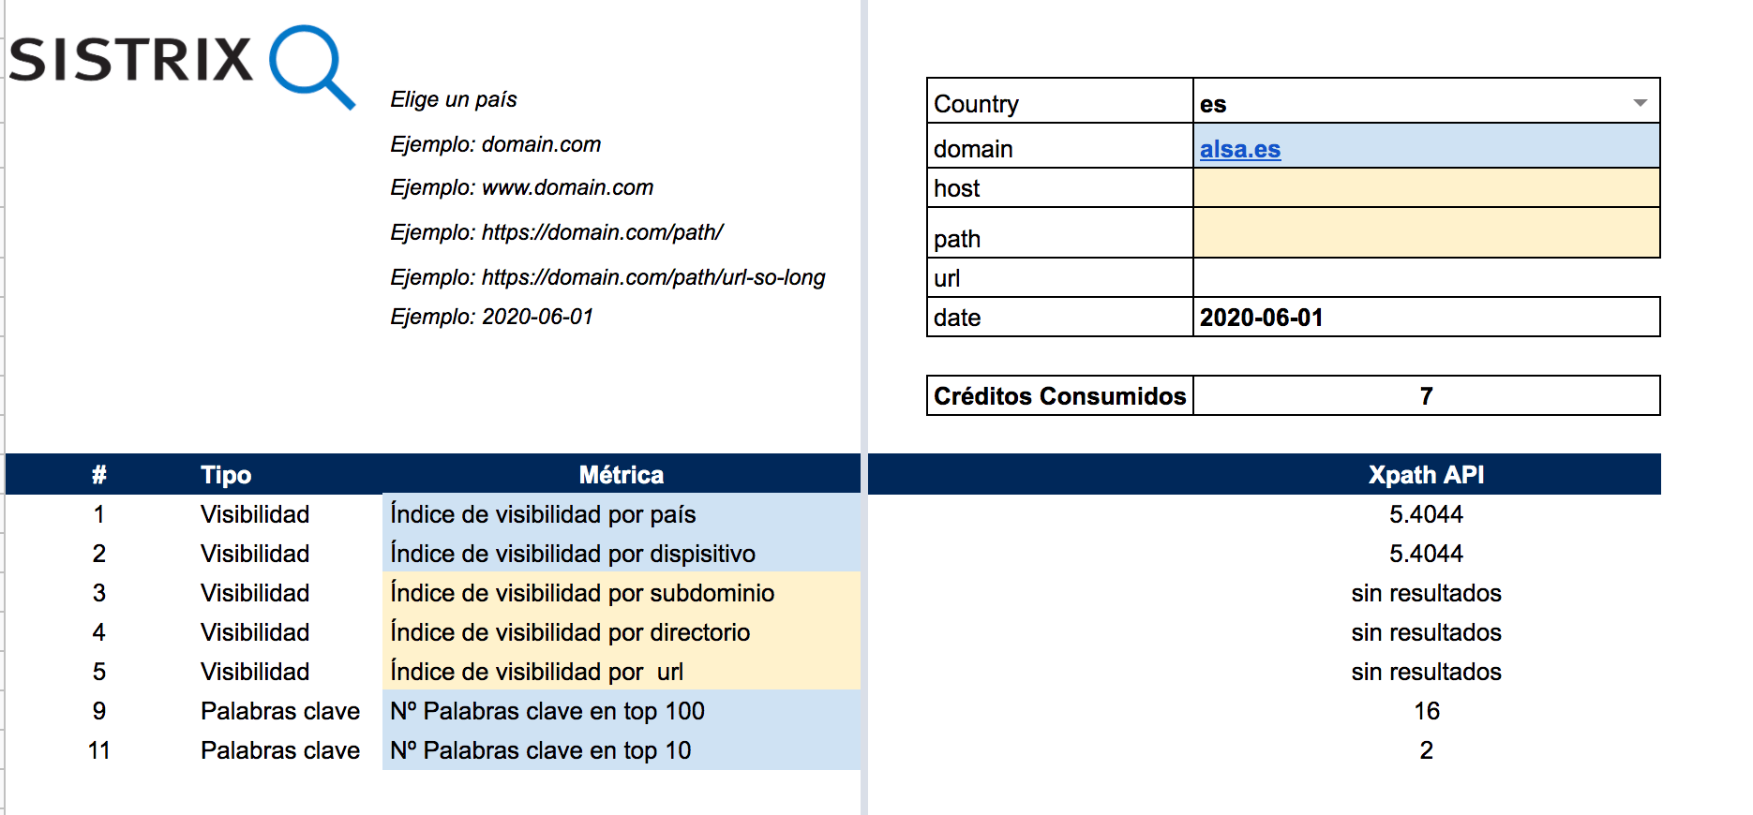
Task: Select the empty path input cell
Action: pos(1425,233)
